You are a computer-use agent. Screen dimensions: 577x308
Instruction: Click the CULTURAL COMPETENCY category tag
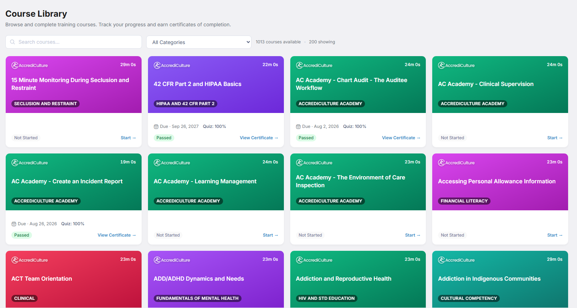coord(469,298)
